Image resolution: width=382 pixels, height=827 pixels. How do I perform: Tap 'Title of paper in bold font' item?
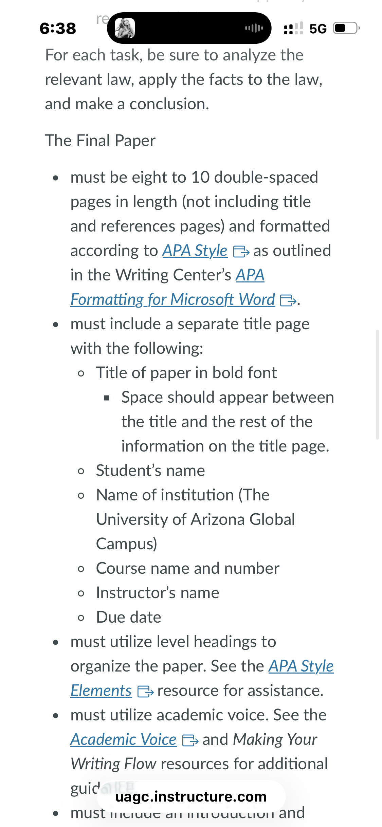click(x=186, y=373)
